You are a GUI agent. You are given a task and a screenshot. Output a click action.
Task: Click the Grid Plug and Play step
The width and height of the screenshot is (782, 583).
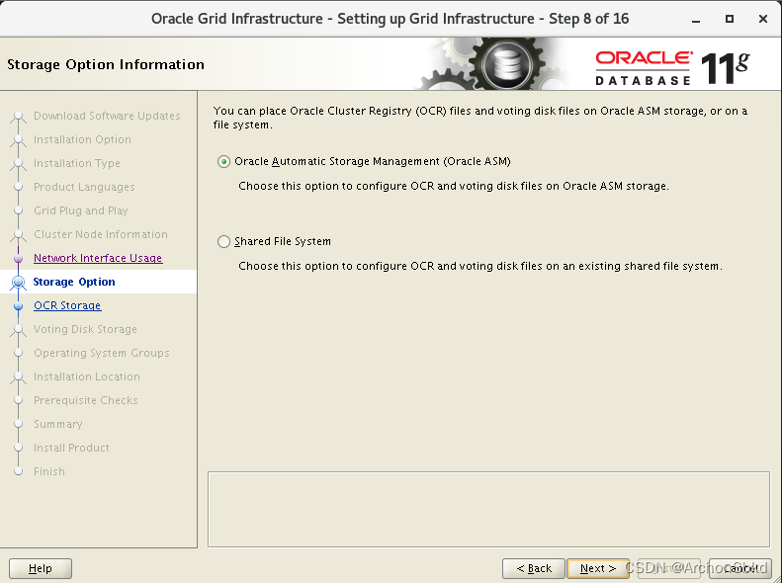[x=81, y=210]
